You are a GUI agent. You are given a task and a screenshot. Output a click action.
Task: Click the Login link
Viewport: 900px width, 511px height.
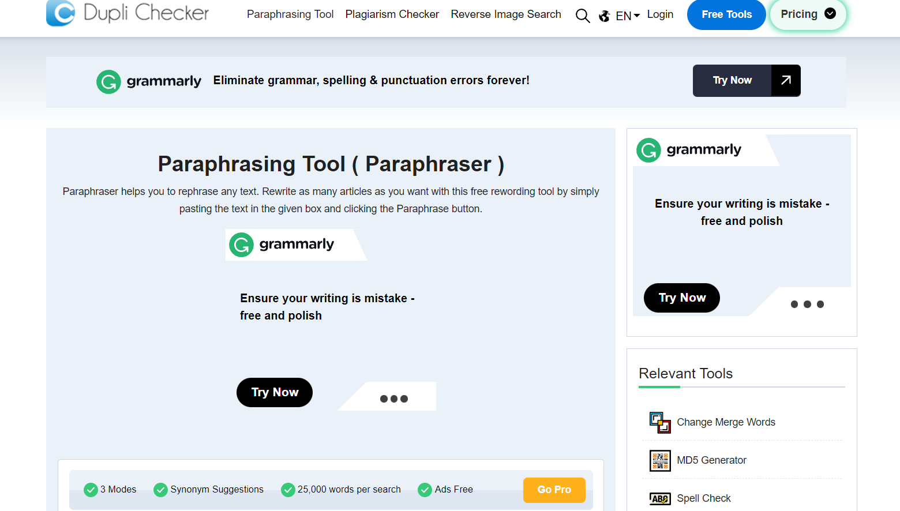660,14
